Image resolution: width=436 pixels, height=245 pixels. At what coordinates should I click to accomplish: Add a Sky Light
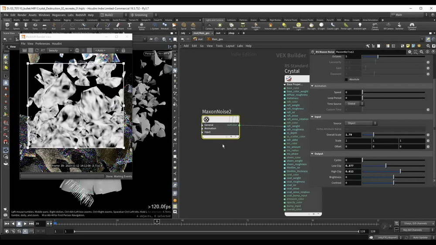point(311,27)
